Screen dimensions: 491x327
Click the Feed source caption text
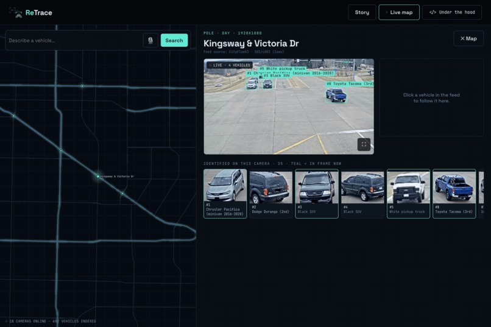(x=244, y=52)
